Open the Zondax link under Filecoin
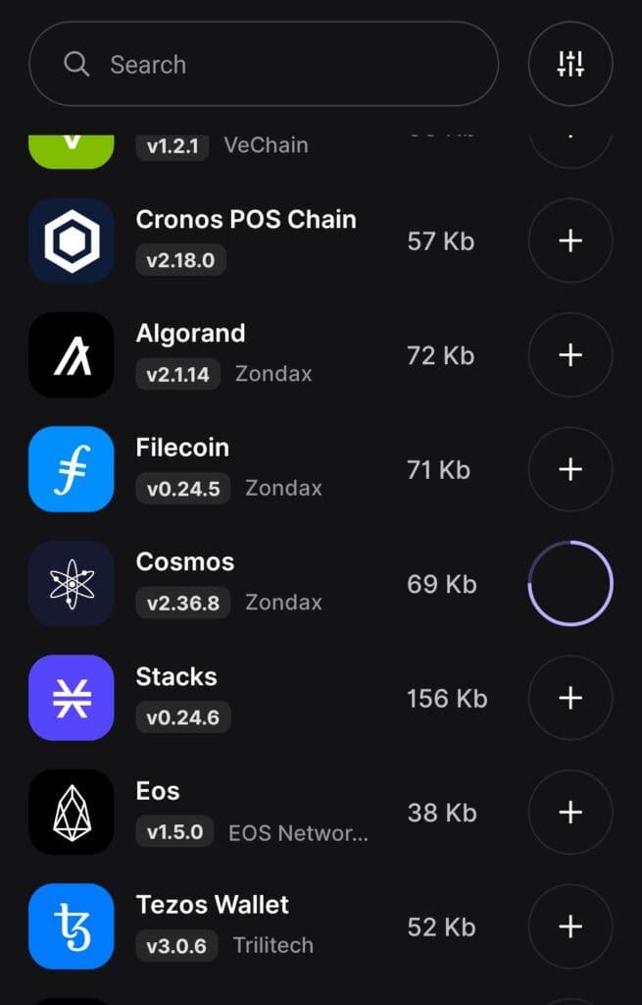 point(283,488)
